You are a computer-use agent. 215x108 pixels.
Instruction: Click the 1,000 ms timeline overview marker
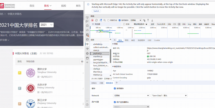109,28
